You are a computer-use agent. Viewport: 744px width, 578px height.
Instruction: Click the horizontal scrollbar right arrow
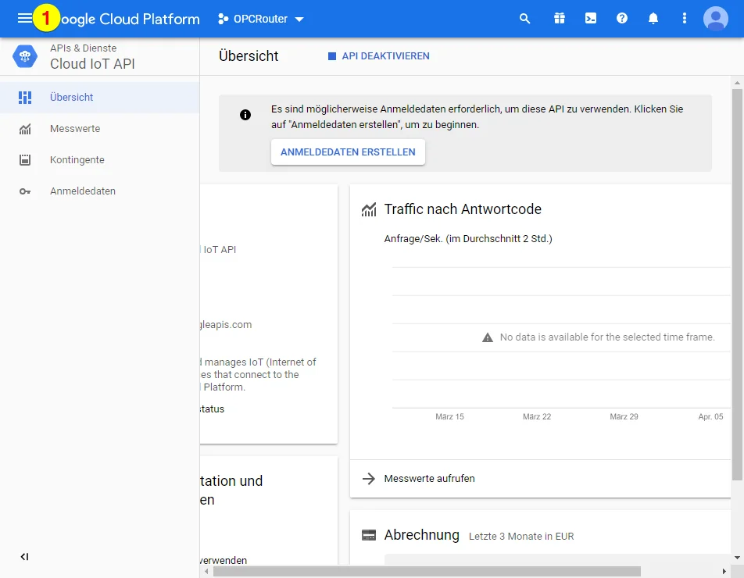(x=724, y=571)
